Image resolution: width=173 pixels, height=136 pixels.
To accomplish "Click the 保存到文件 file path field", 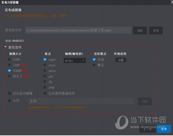I will (78, 30).
